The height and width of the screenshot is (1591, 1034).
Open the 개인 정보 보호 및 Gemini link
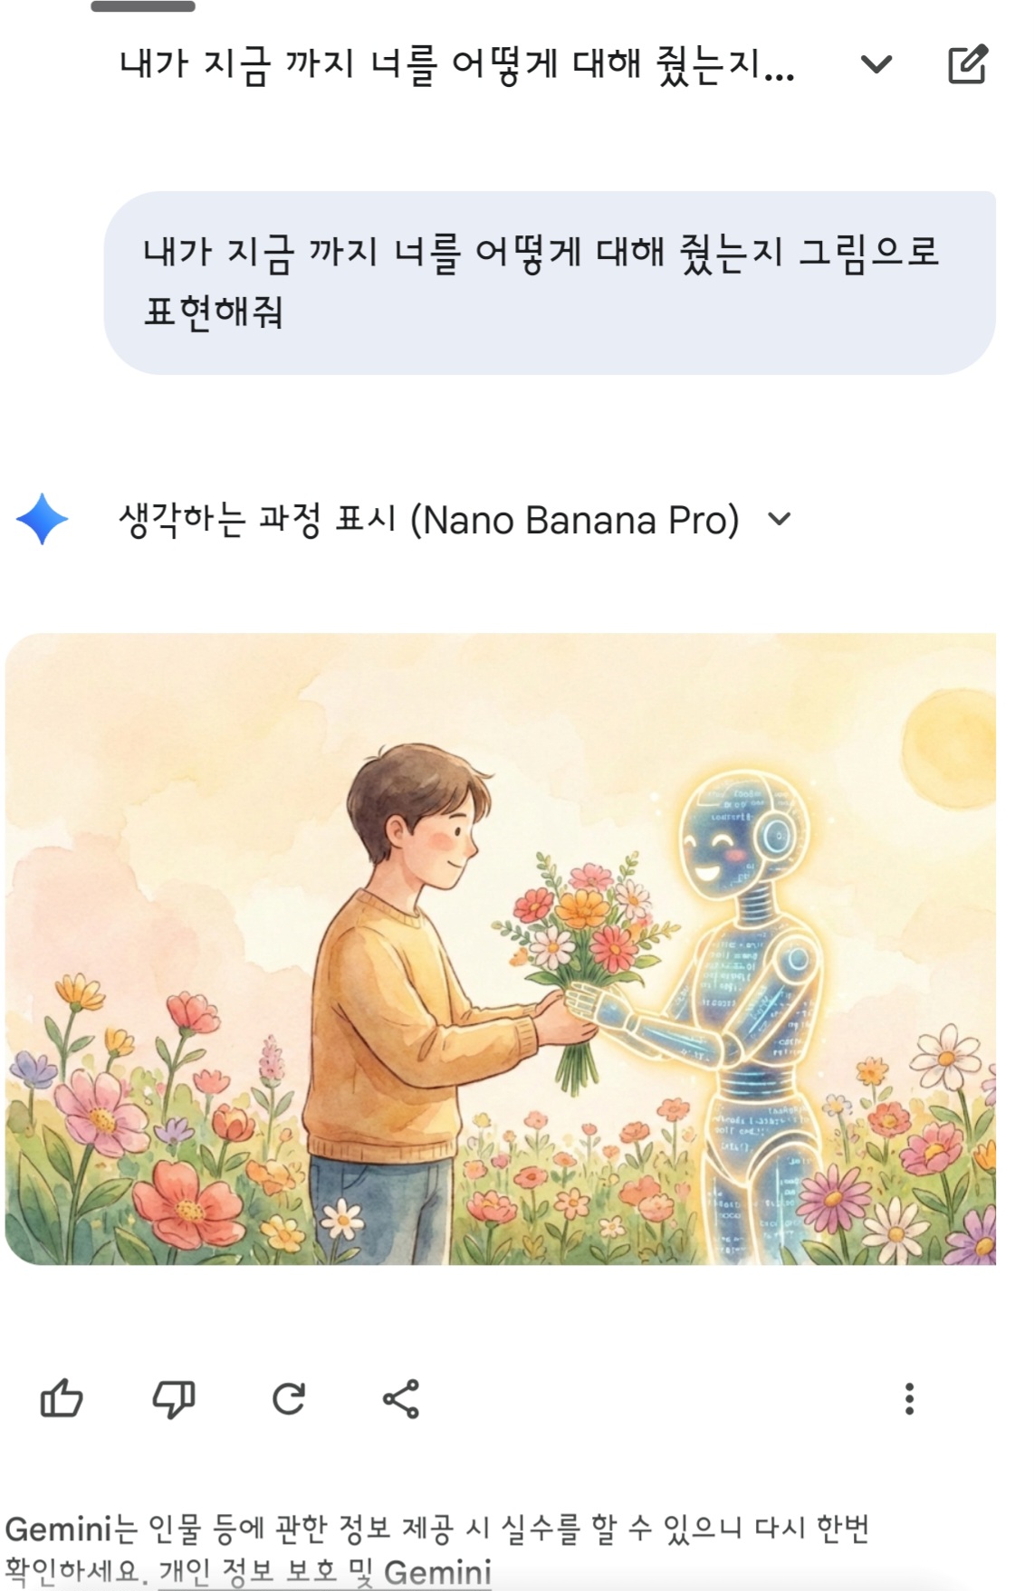[x=325, y=1571]
